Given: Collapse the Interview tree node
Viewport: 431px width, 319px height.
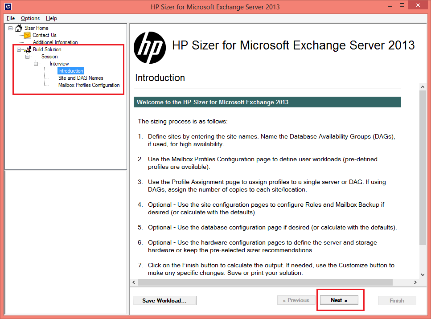Looking at the screenshot, I should 36,64.
